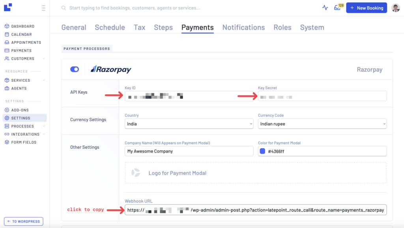404x228 pixels.
Task: Open the Country dropdown
Action: (x=189, y=123)
